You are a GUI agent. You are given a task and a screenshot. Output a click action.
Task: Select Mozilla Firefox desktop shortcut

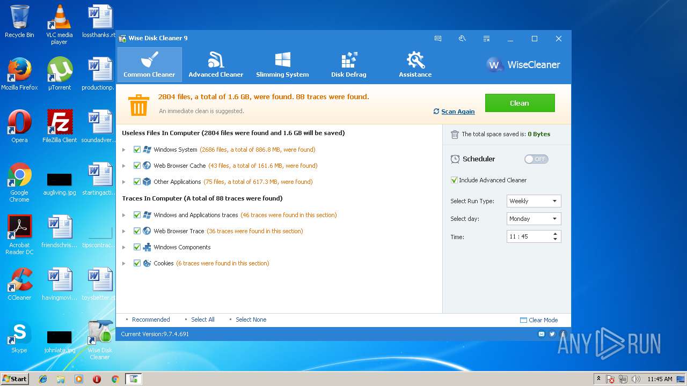(19, 74)
